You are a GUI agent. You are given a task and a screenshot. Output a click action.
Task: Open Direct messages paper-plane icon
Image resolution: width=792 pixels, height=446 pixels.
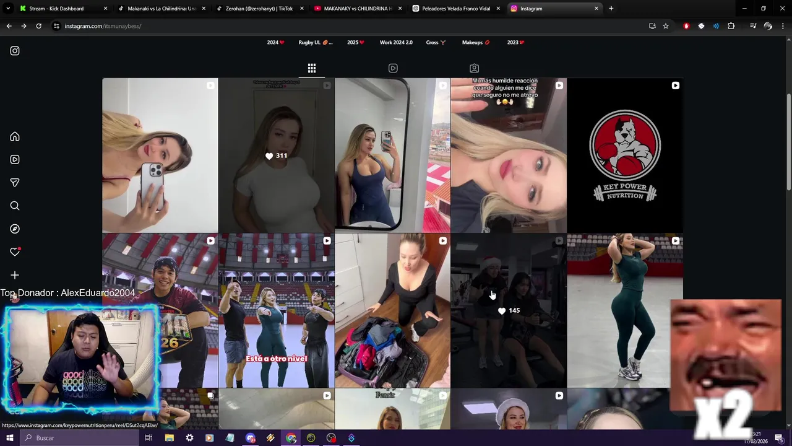click(15, 183)
